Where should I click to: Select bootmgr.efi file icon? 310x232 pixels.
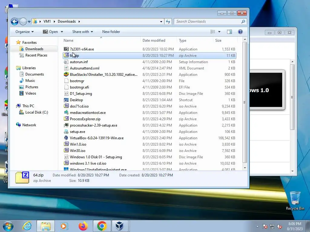66,87
